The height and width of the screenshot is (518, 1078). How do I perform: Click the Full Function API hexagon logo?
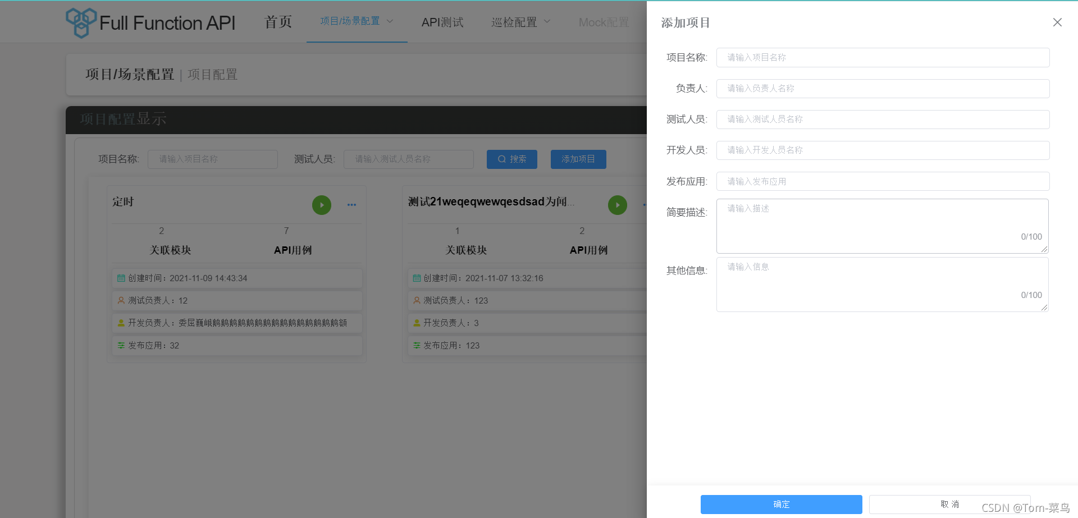point(81,22)
